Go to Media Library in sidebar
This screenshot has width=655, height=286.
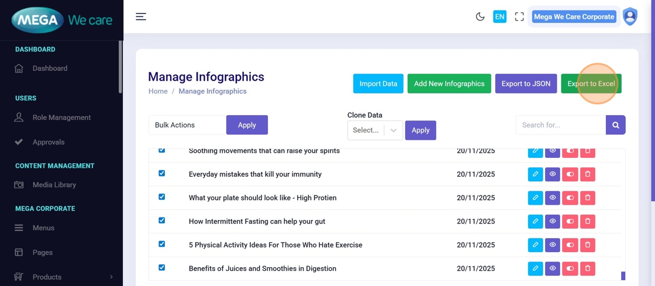[54, 185]
